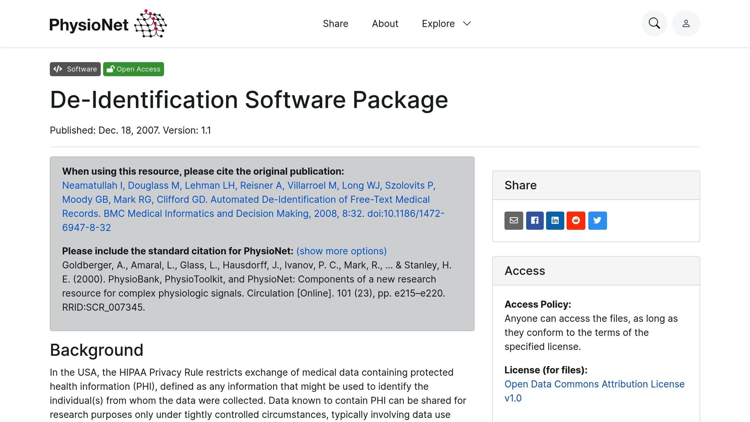This screenshot has width=750, height=422.
Task: Click the PhysioNet network logo graphic
Action: click(151, 24)
